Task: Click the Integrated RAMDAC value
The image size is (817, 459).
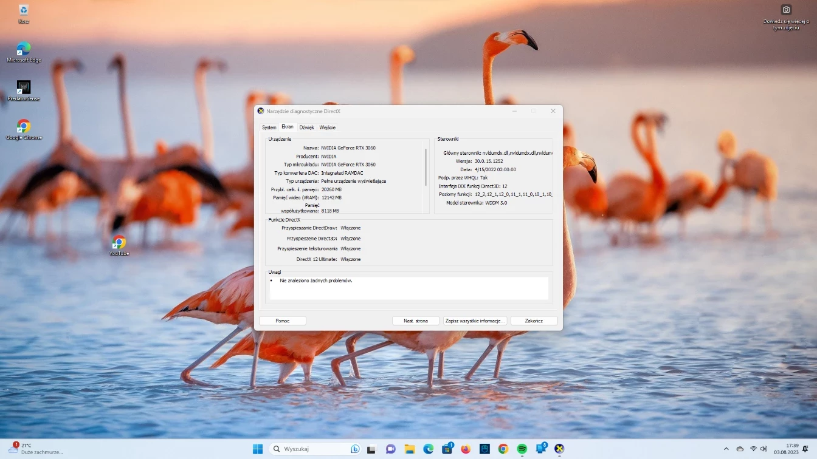Action: pyautogui.click(x=342, y=173)
